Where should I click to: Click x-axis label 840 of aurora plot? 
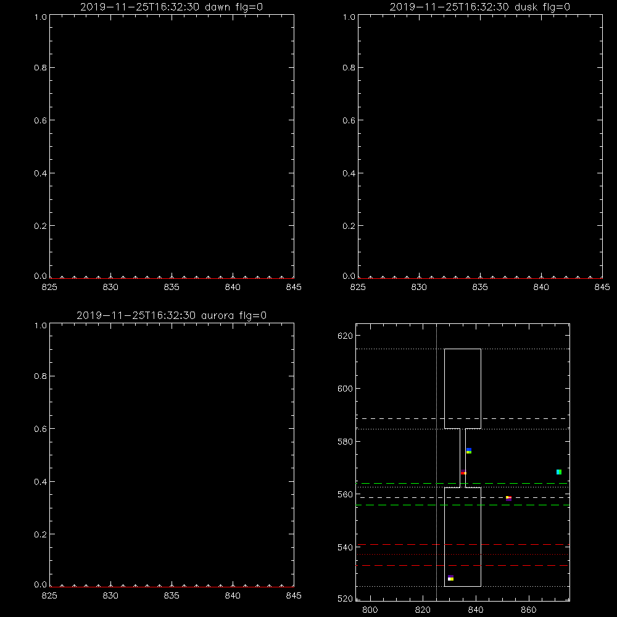point(233,596)
